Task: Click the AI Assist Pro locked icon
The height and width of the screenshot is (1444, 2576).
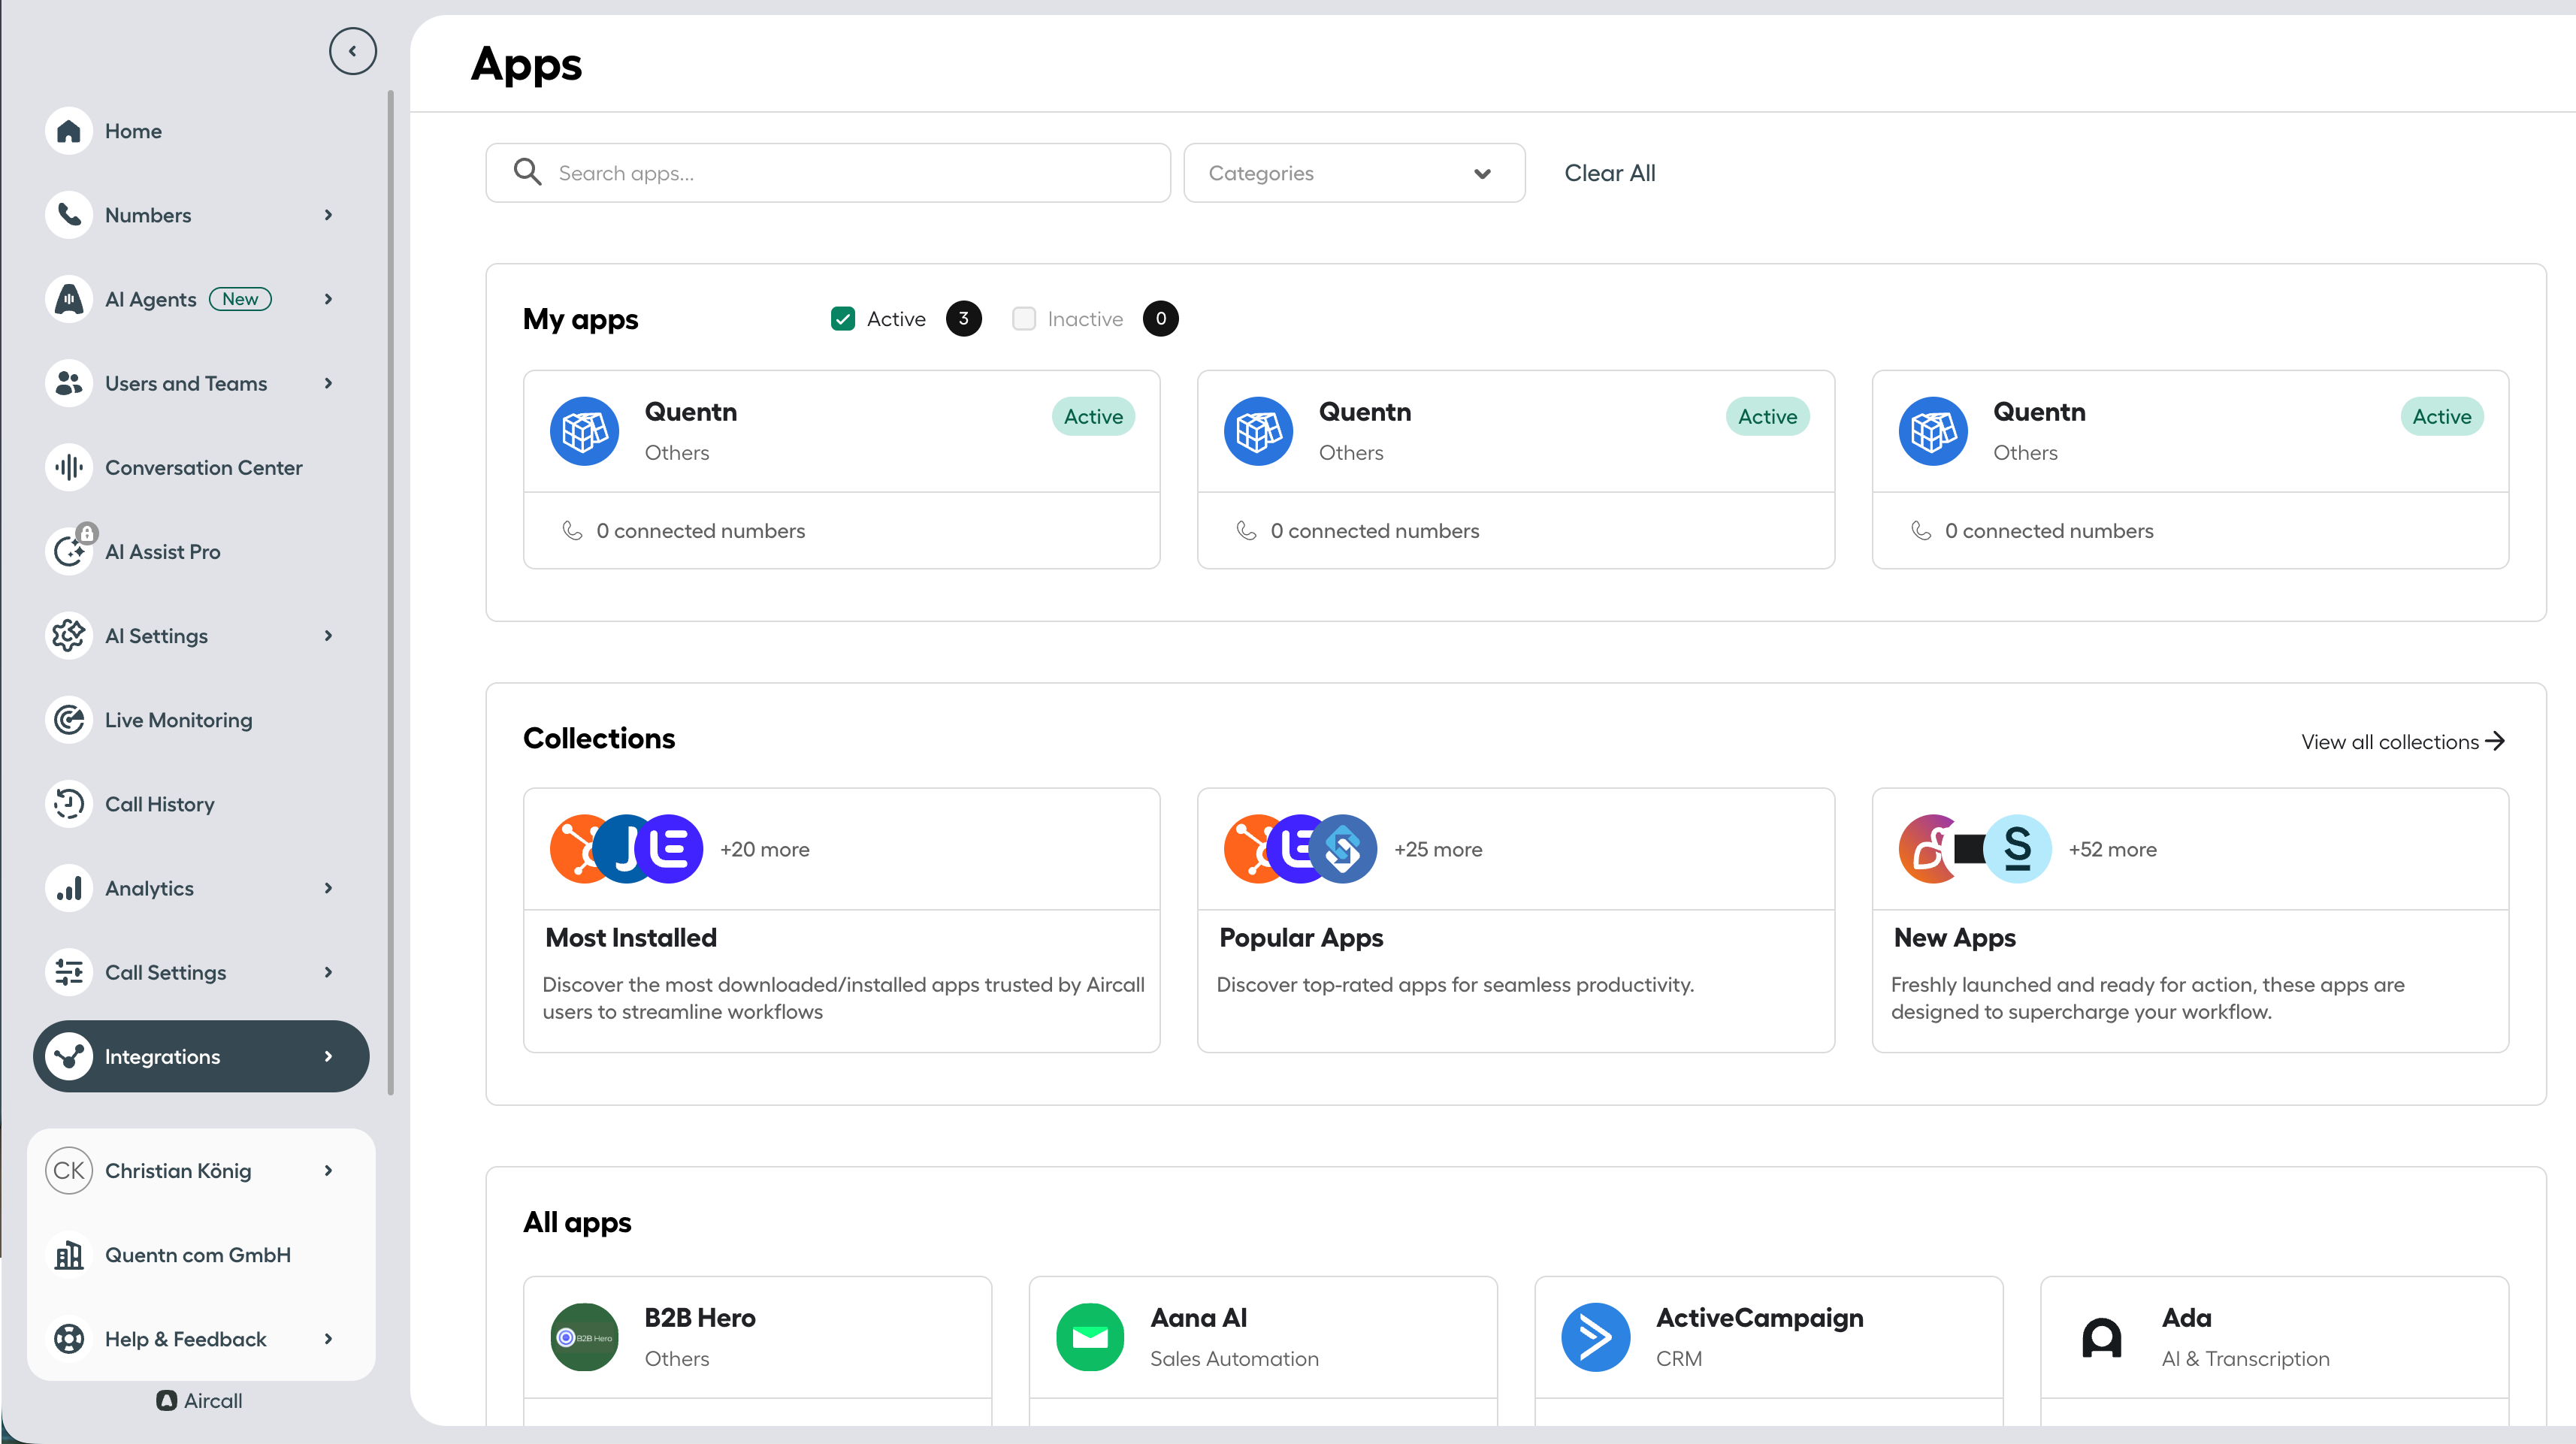Action: [x=69, y=551]
